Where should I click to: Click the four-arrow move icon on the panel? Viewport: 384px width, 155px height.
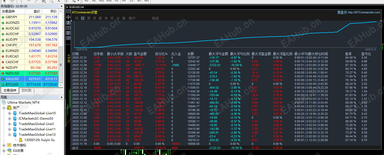[x=68, y=17]
